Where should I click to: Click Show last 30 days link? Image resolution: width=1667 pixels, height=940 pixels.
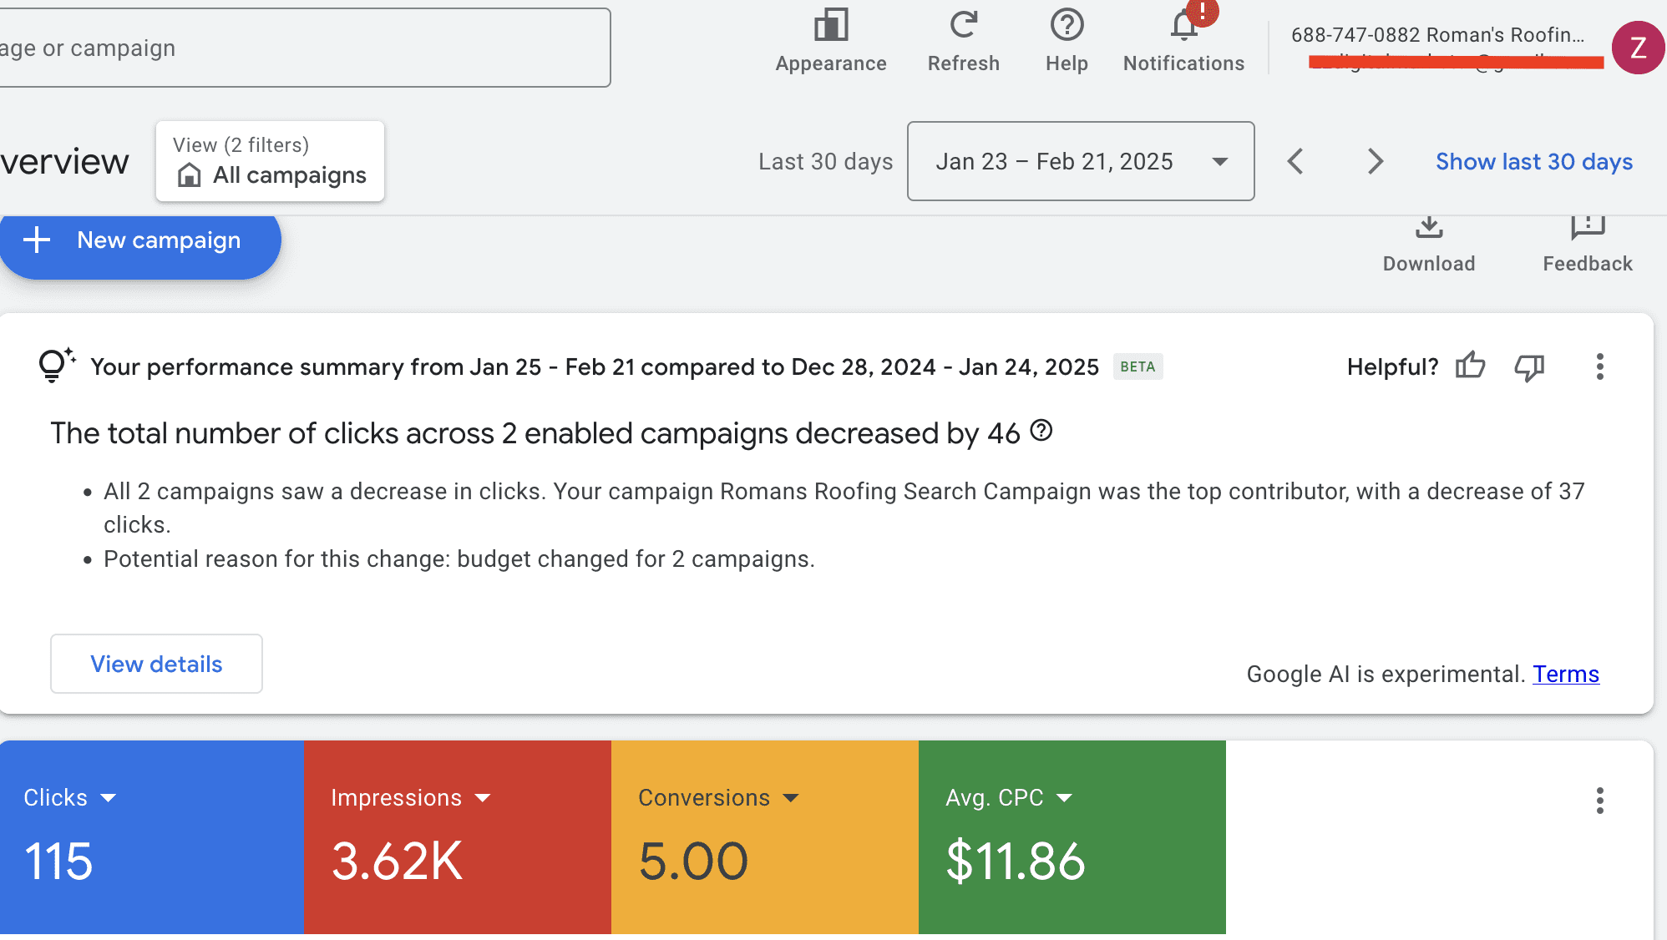(x=1534, y=161)
